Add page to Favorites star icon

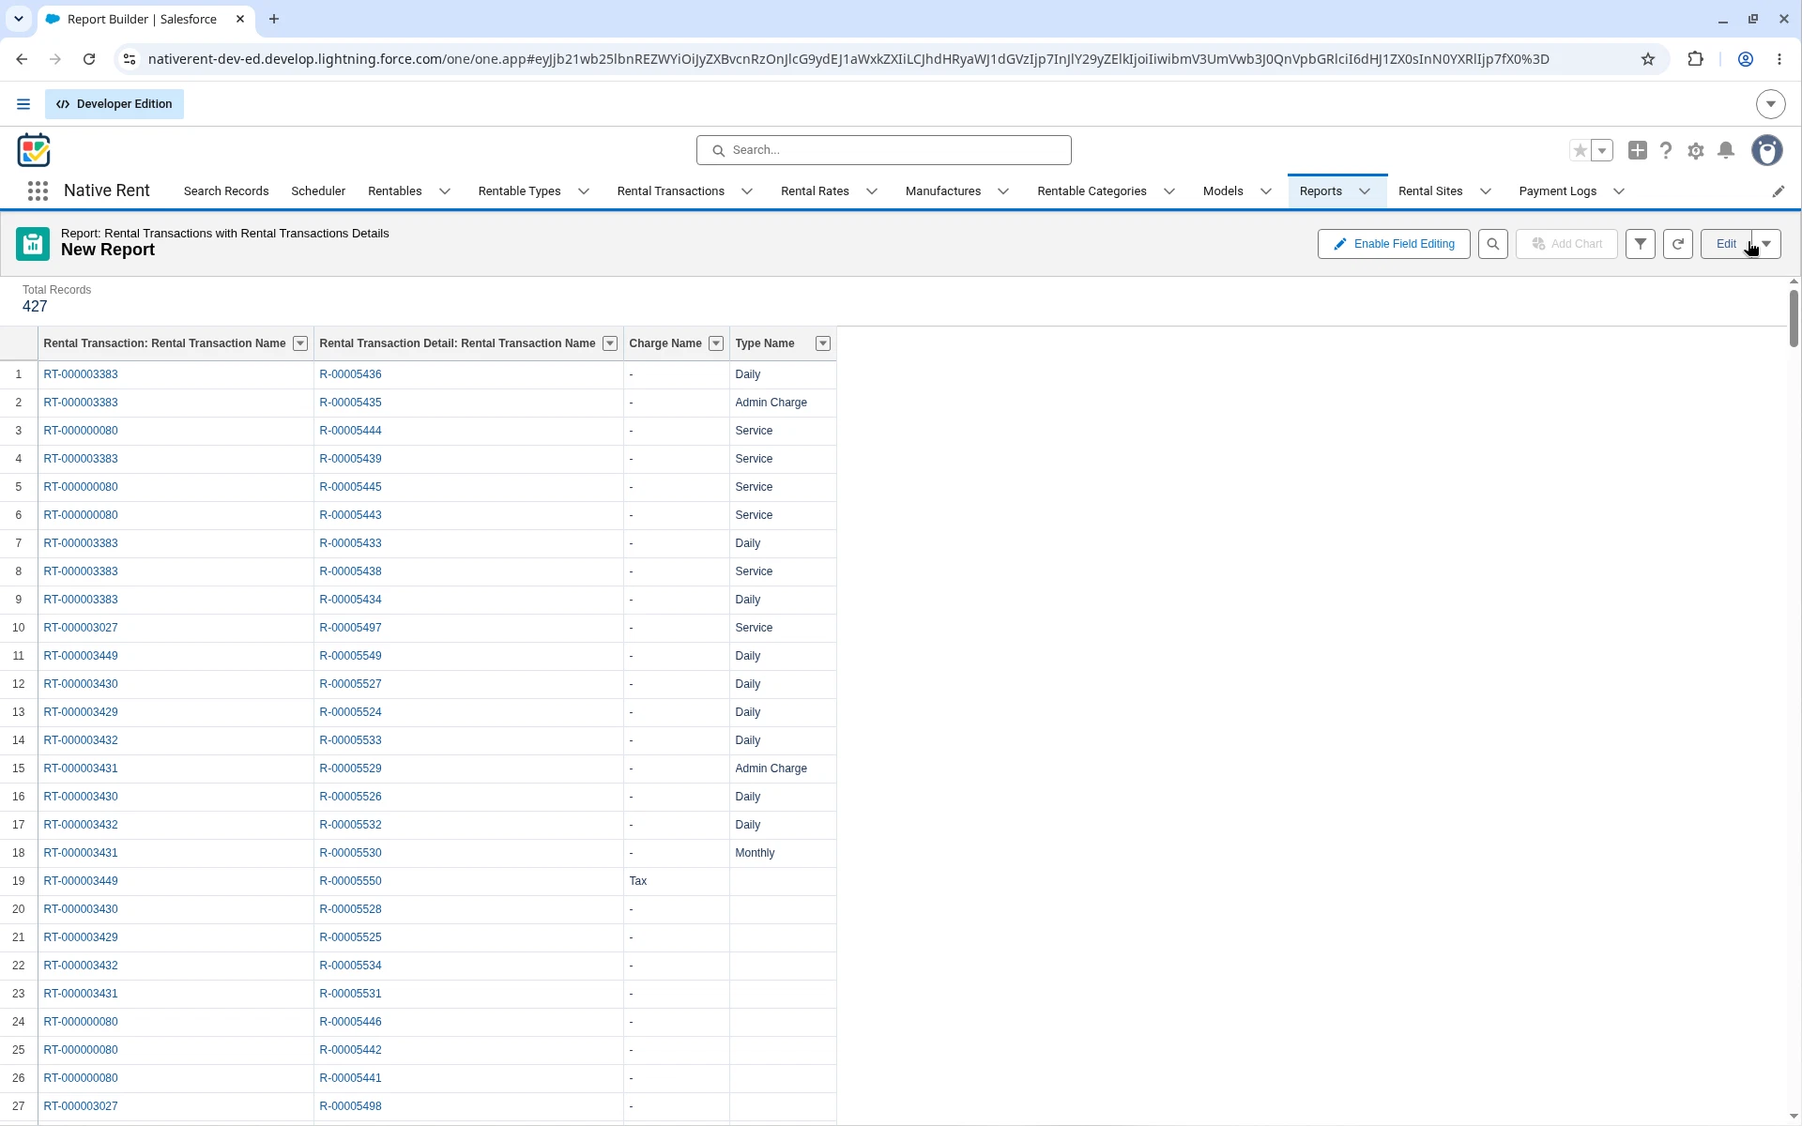pyautogui.click(x=1581, y=150)
